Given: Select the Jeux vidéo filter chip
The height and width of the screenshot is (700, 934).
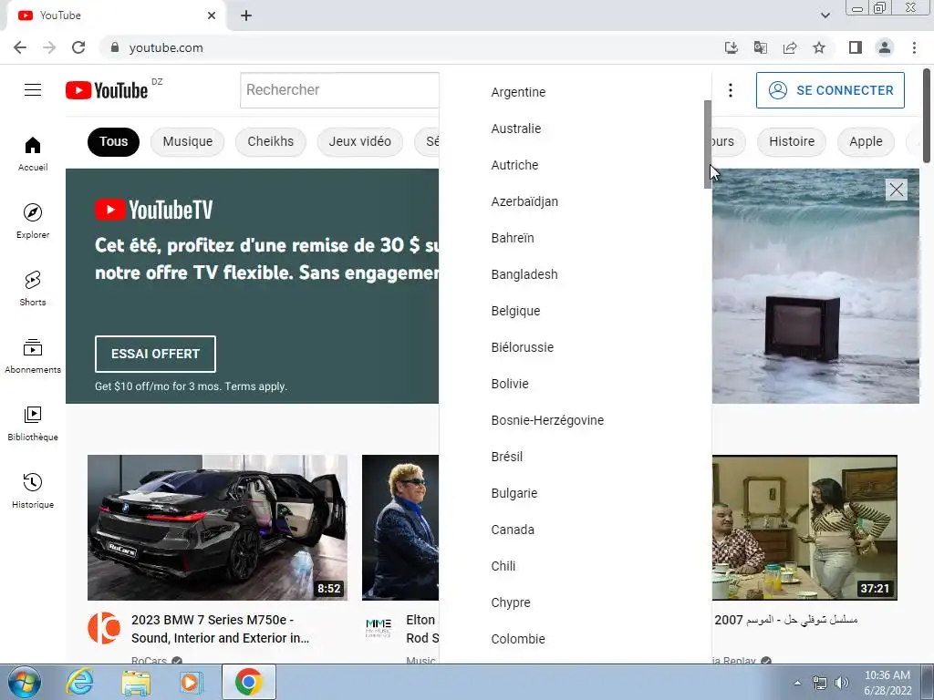Looking at the screenshot, I should tap(359, 141).
